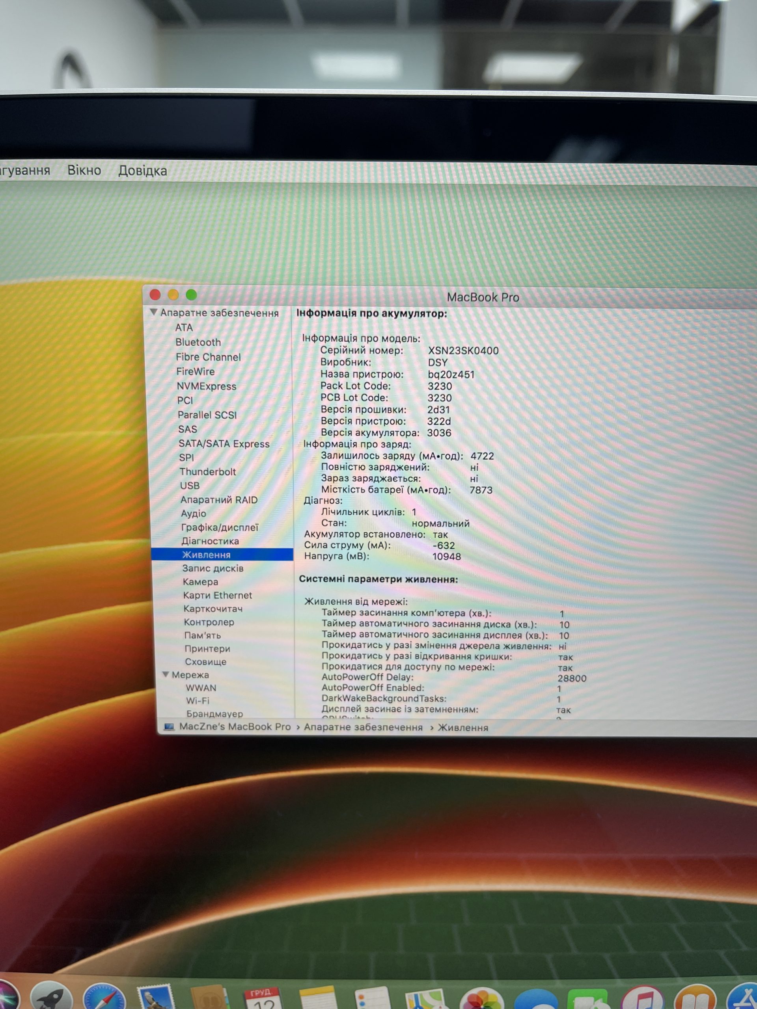Select SAS in the sidebar

pos(188,429)
